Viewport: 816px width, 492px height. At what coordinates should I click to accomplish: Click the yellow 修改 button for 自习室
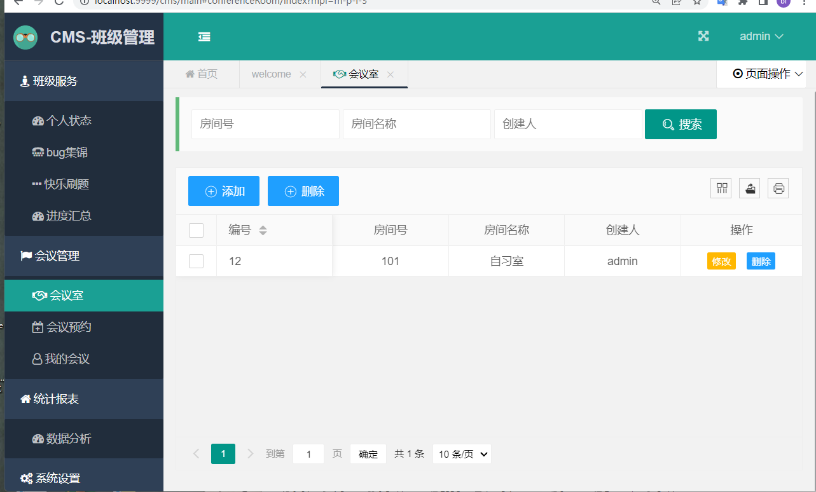pyautogui.click(x=721, y=261)
